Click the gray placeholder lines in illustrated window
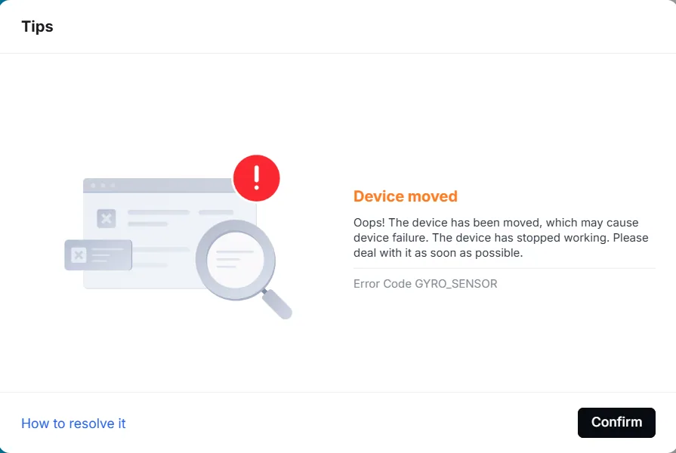 coord(181,217)
